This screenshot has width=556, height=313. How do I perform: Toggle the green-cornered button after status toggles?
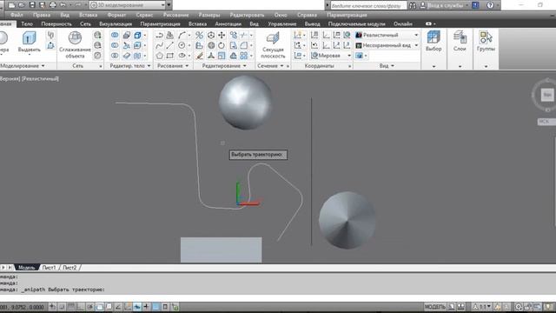point(175,307)
